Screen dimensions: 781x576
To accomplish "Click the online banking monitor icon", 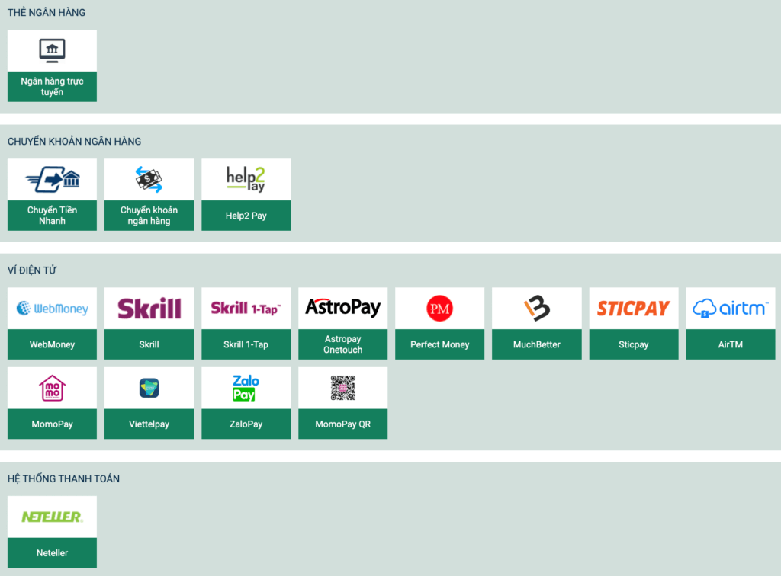I will (x=53, y=51).
